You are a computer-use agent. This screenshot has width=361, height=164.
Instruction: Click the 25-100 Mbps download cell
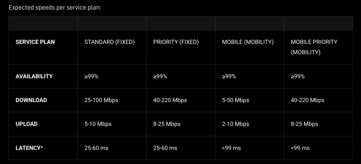pos(101,100)
